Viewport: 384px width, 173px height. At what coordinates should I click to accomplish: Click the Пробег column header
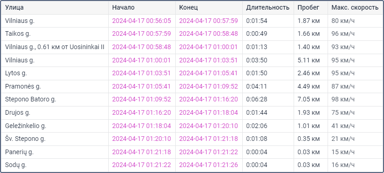coord(308,8)
